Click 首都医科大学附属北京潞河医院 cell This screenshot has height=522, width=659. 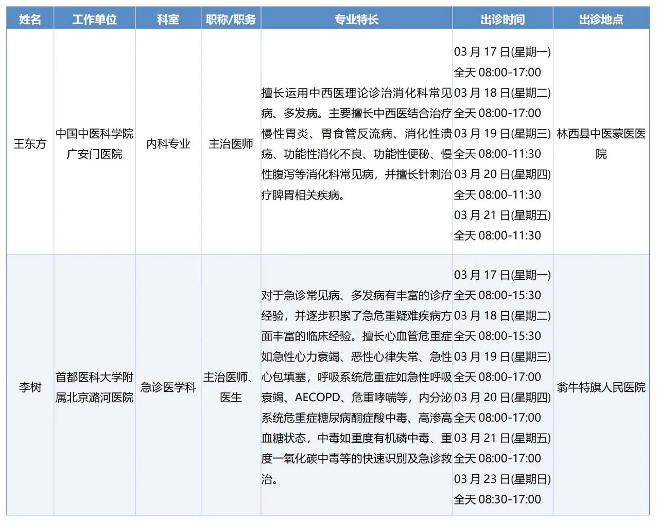point(95,387)
